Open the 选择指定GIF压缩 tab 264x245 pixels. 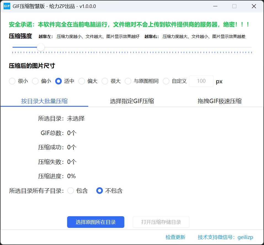[x=132, y=101]
